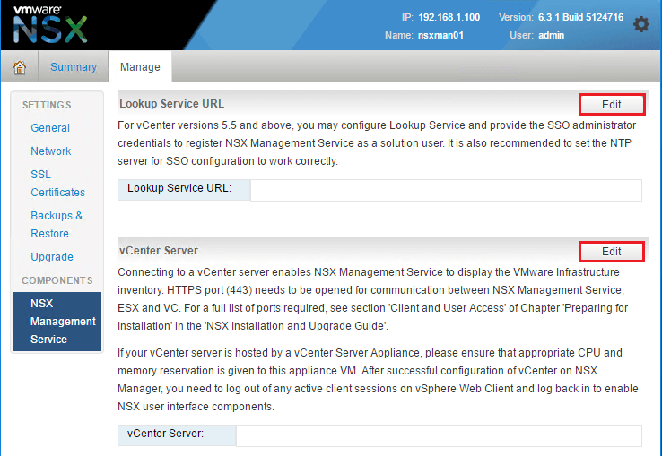Viewport: 662px width, 456px height.
Task: Click the SETTINGS sidebar heading
Action: click(47, 105)
